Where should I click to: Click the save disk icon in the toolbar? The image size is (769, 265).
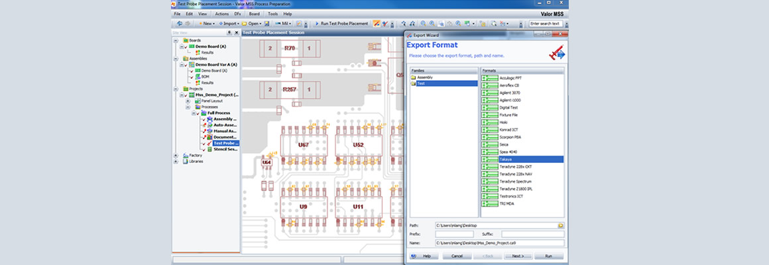point(266,23)
